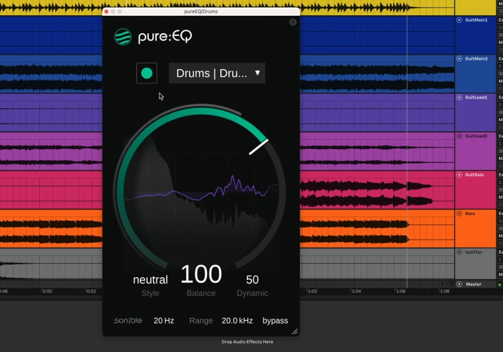Fold the GuitMain1 track
The width and height of the screenshot is (503, 352).
click(x=459, y=20)
